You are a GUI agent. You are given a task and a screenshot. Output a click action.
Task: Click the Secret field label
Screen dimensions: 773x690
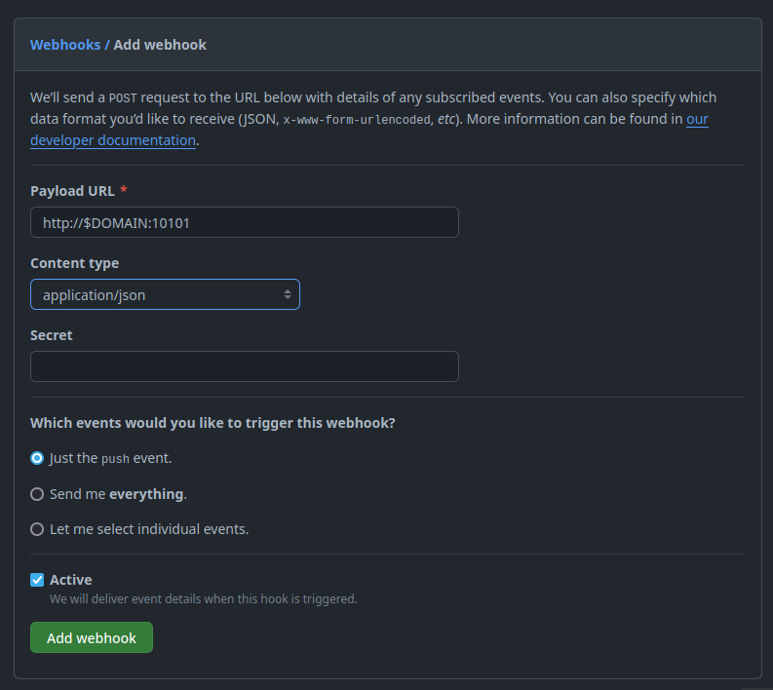click(52, 335)
